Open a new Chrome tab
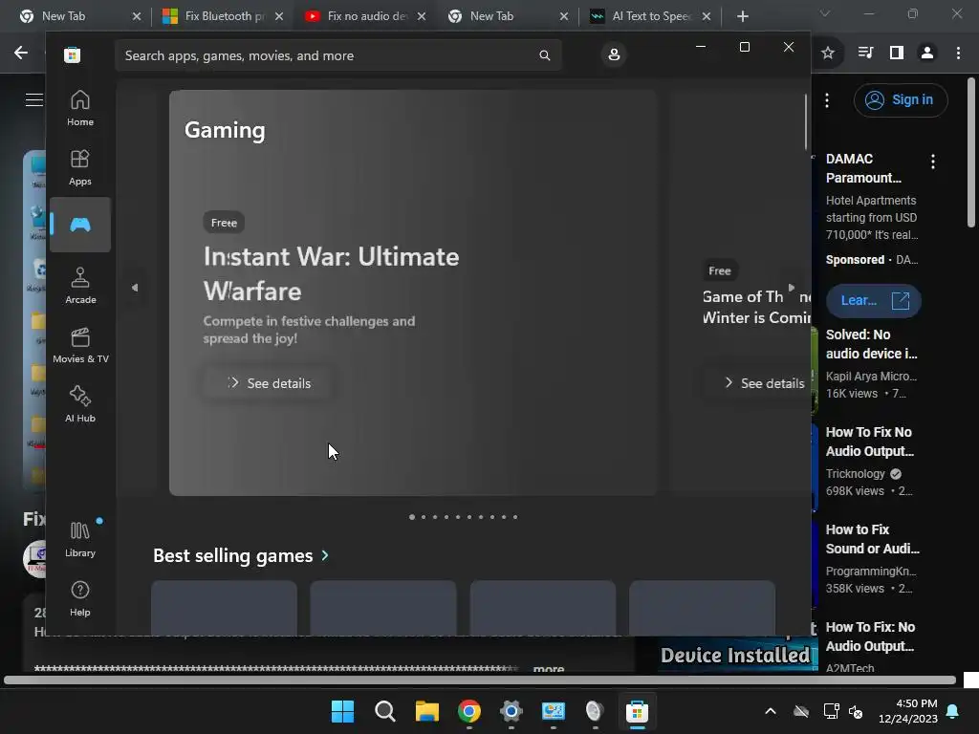This screenshot has height=734, width=979. click(742, 16)
